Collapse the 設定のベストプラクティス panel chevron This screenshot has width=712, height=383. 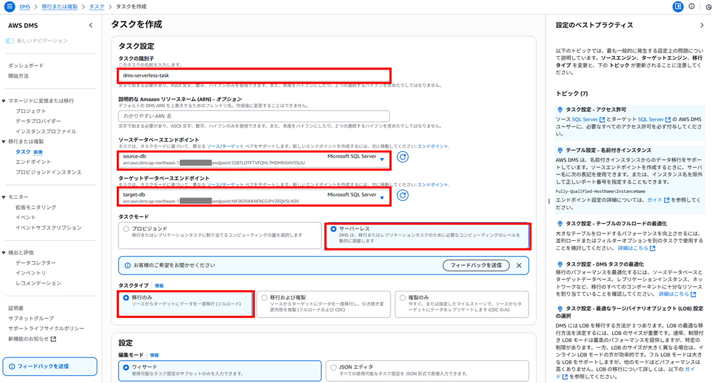(702, 26)
